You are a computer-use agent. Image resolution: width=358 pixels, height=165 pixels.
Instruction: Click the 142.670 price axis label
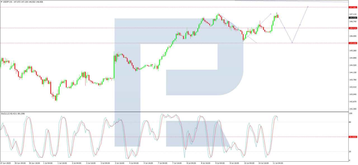[x=353, y=102]
